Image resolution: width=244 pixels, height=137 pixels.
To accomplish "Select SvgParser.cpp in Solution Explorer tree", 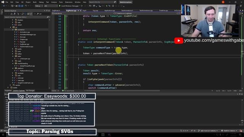I will coord(24,44).
